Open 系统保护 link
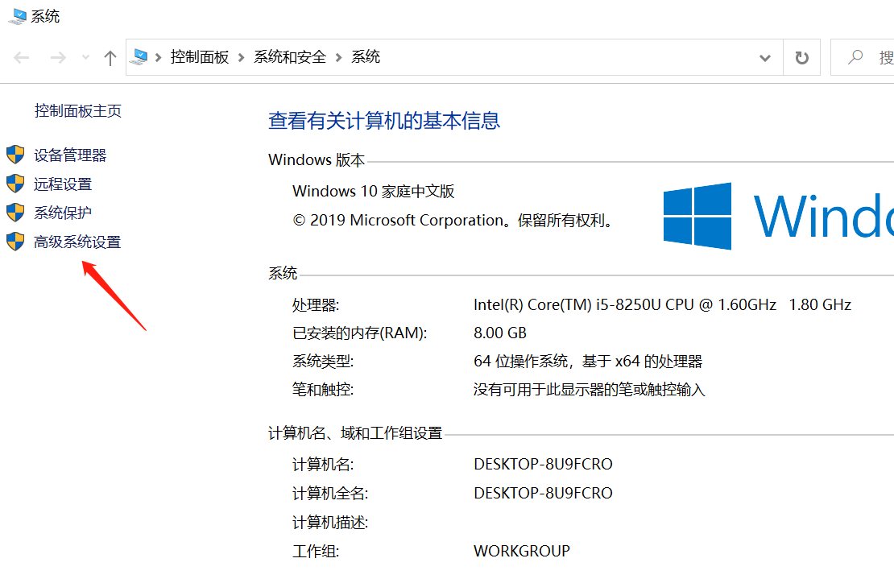894x579 pixels. pos(63,213)
